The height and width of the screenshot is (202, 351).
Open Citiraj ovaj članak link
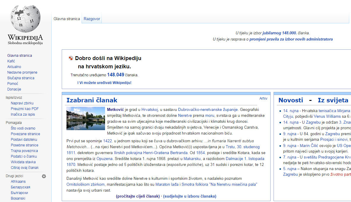(25, 168)
